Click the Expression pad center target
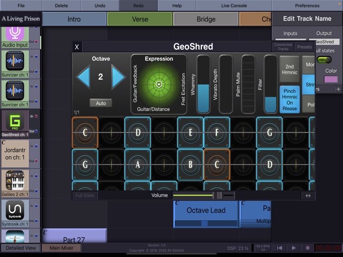The width and height of the screenshot is (343, 257). click(159, 85)
